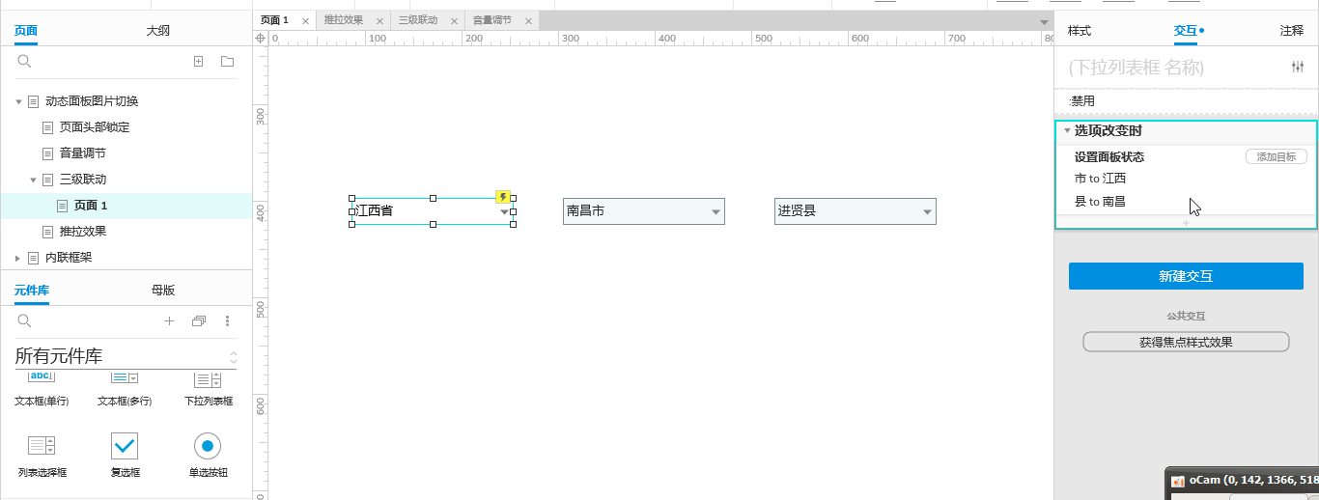Click the 禁用 text in interaction panel
The height and width of the screenshot is (500, 1319).
tap(1082, 101)
